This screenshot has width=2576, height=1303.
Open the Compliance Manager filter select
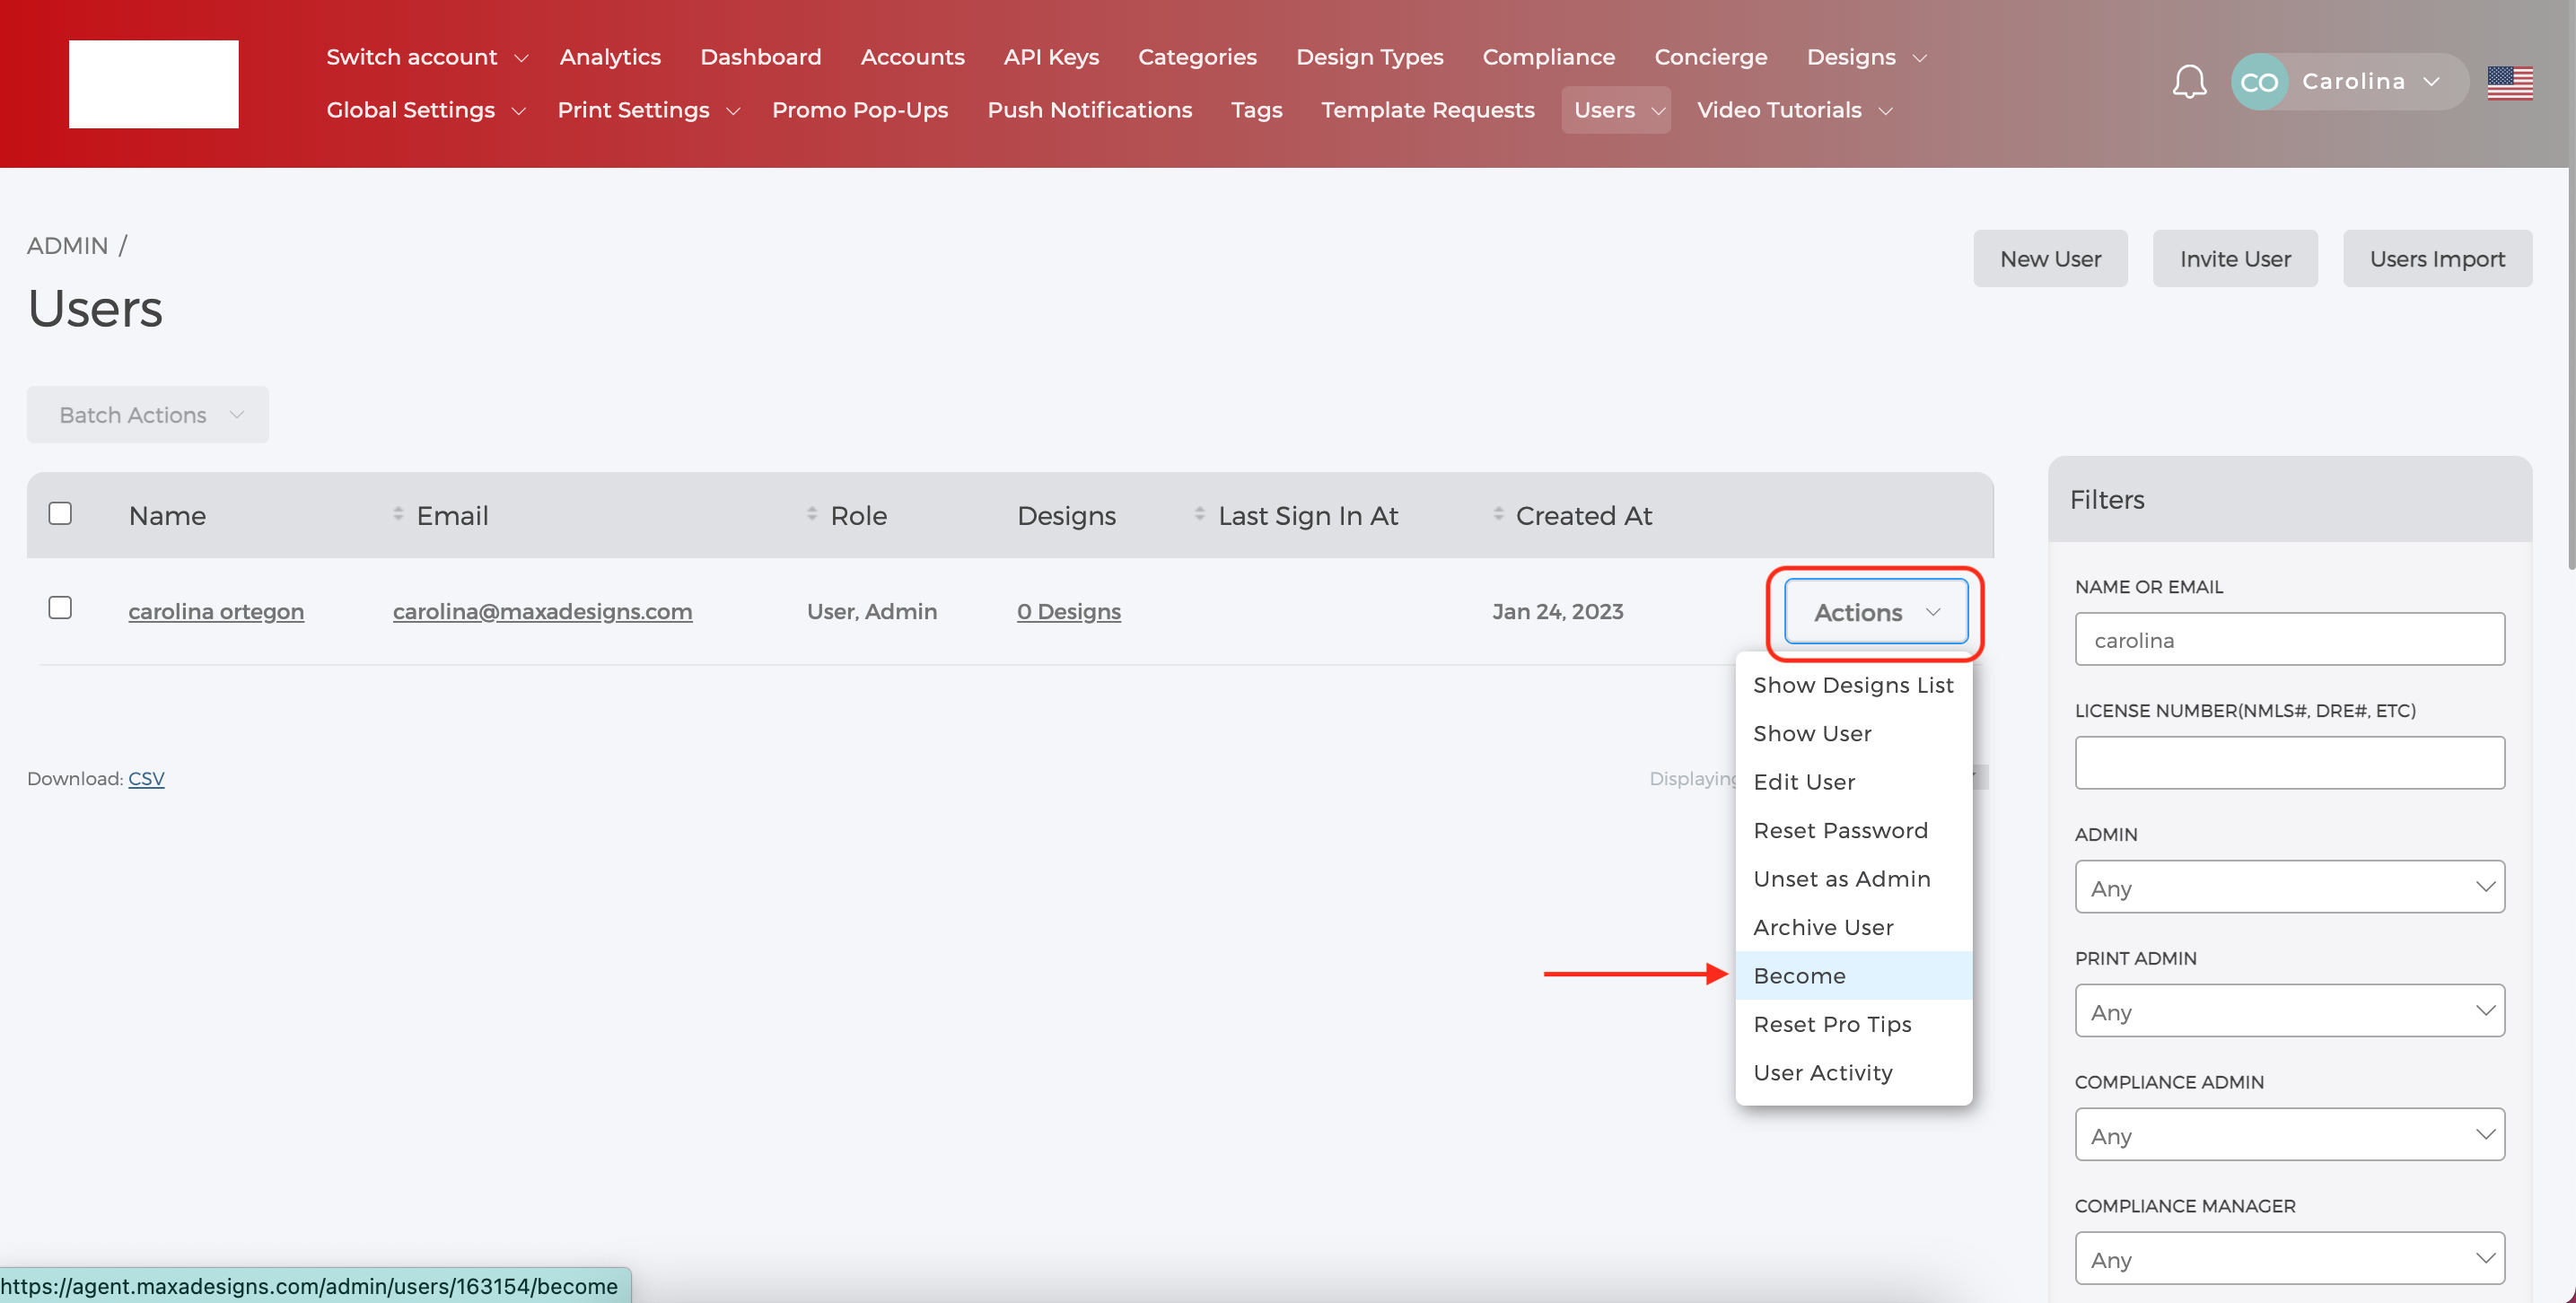[2288, 1258]
